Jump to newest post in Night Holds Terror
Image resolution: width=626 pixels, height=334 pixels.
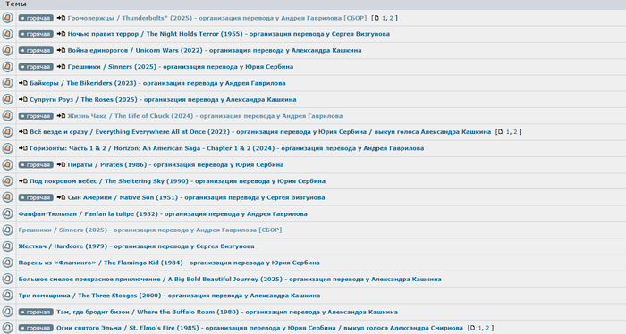click(61, 34)
